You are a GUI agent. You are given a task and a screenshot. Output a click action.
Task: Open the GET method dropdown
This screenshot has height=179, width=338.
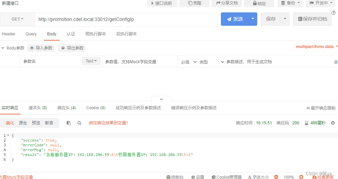coord(18,19)
